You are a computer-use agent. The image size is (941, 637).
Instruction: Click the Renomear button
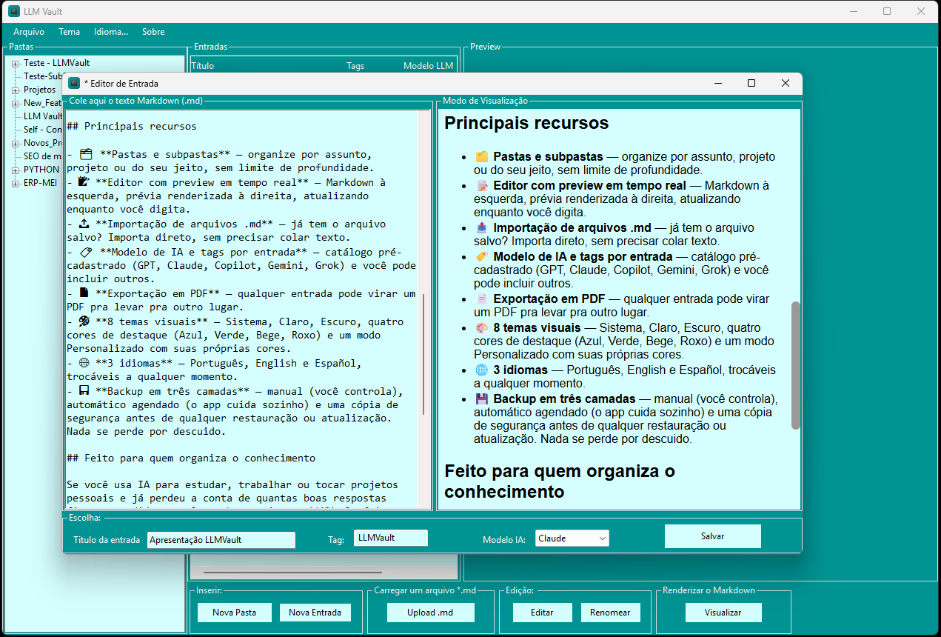[x=611, y=613]
